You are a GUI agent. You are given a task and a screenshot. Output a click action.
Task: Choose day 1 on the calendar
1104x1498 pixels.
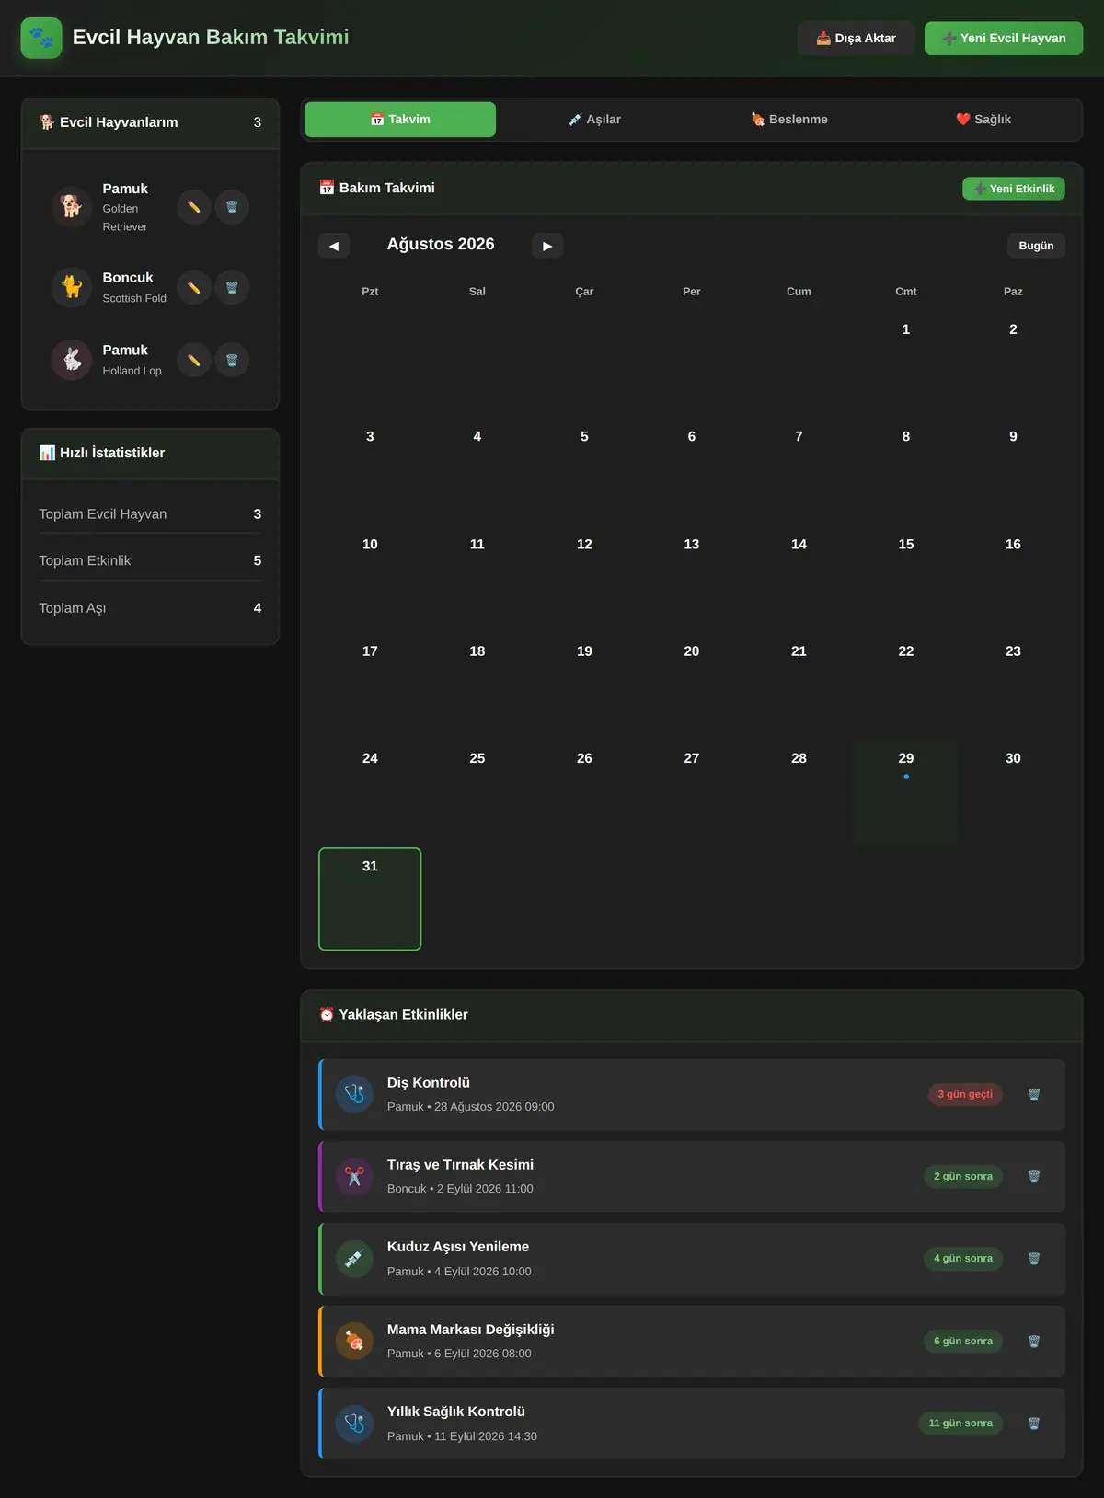click(x=906, y=363)
